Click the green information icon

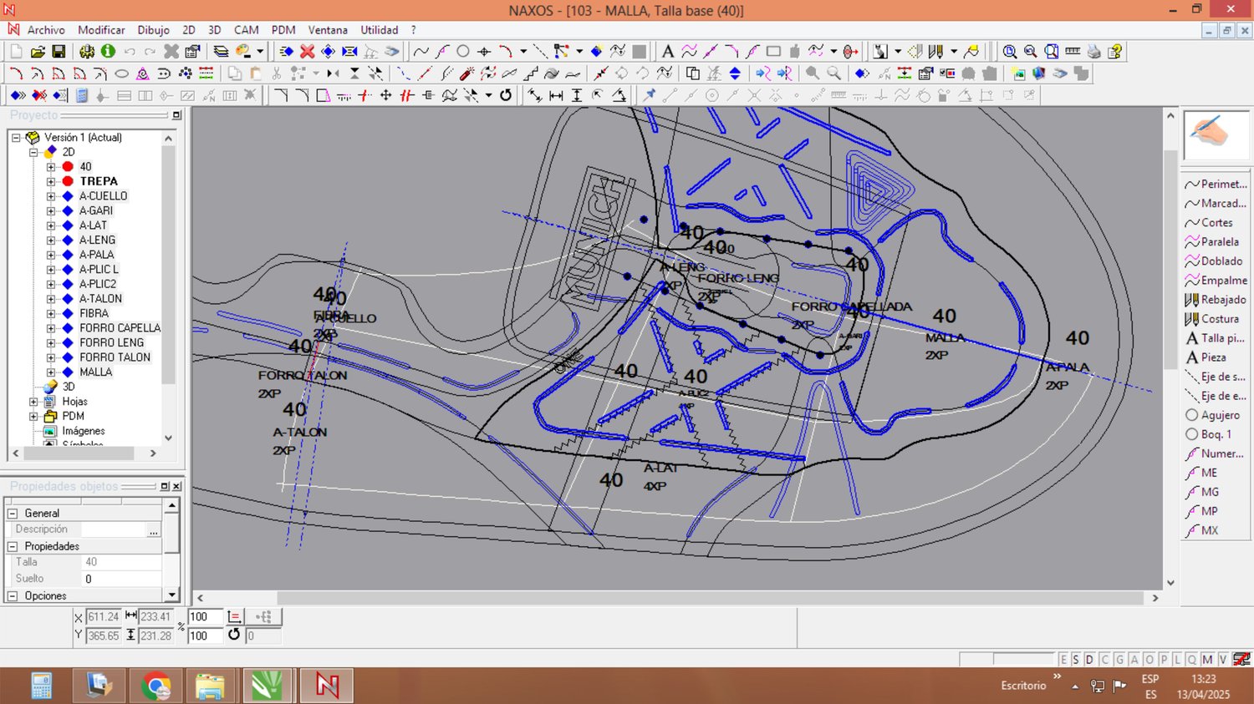pos(108,52)
